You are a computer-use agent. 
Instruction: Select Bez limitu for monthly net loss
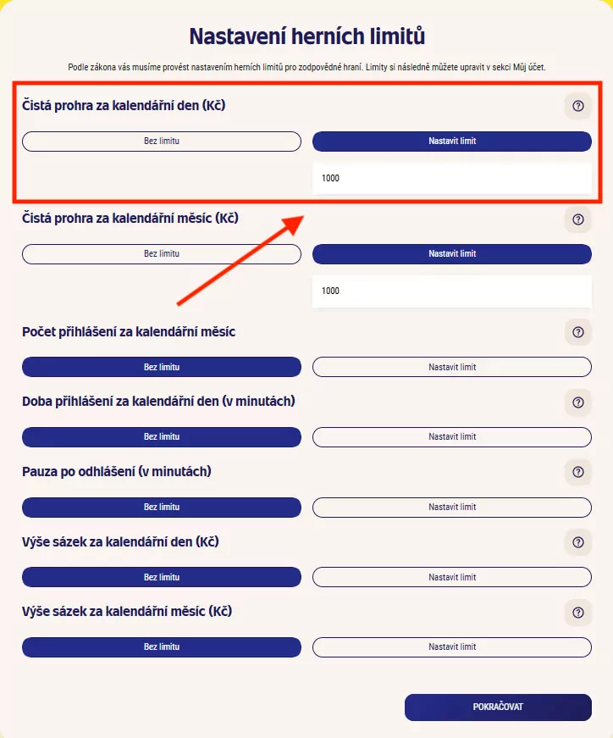[x=162, y=253]
